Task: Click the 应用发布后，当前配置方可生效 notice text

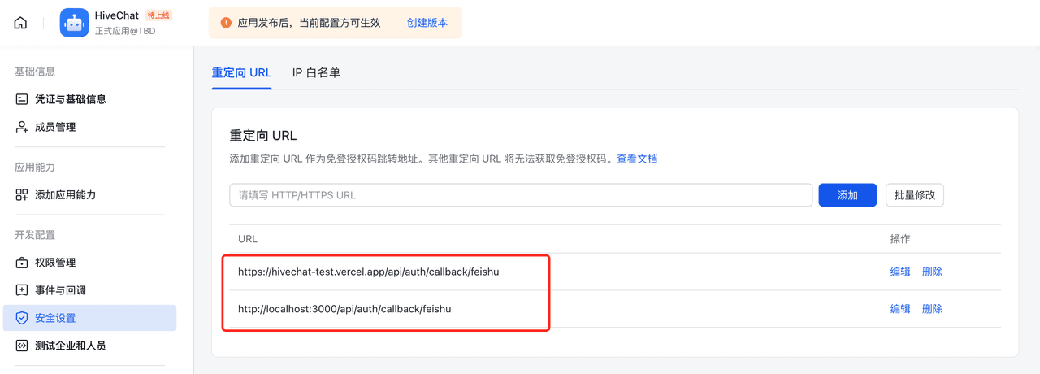Action: [x=310, y=23]
